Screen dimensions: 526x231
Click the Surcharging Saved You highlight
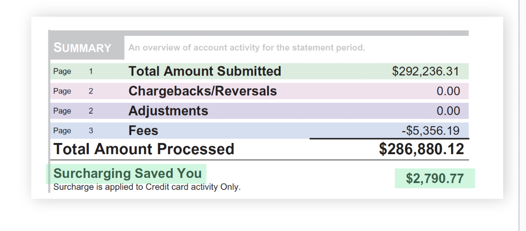pyautogui.click(x=126, y=174)
